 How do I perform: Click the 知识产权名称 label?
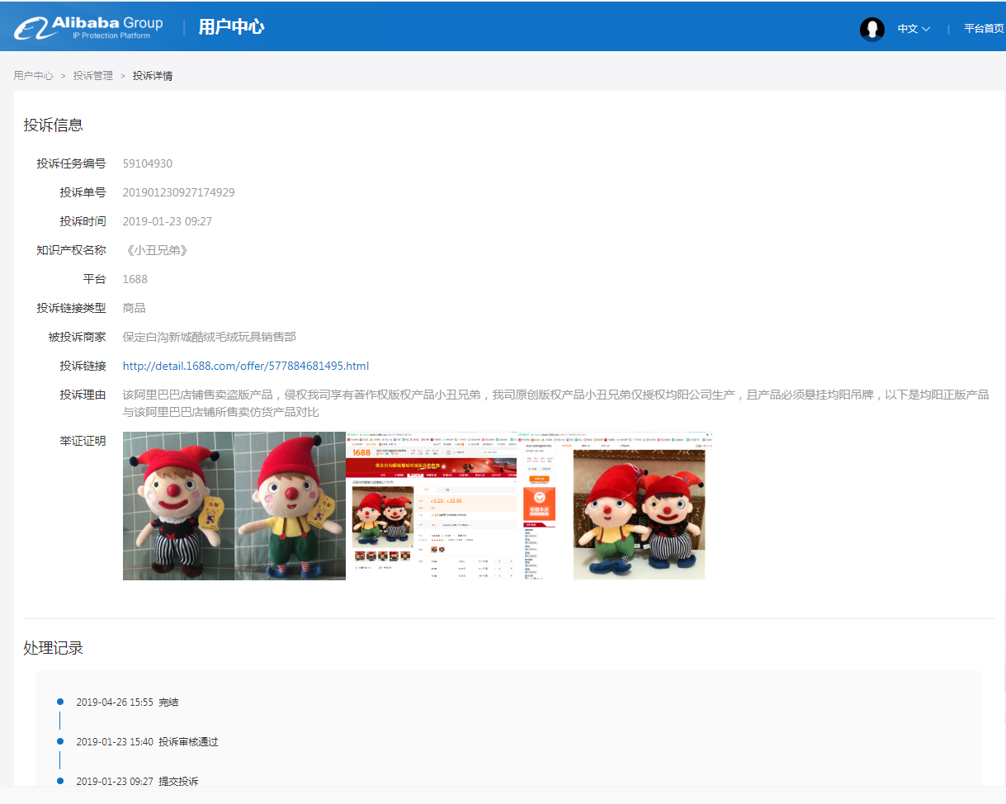point(71,250)
